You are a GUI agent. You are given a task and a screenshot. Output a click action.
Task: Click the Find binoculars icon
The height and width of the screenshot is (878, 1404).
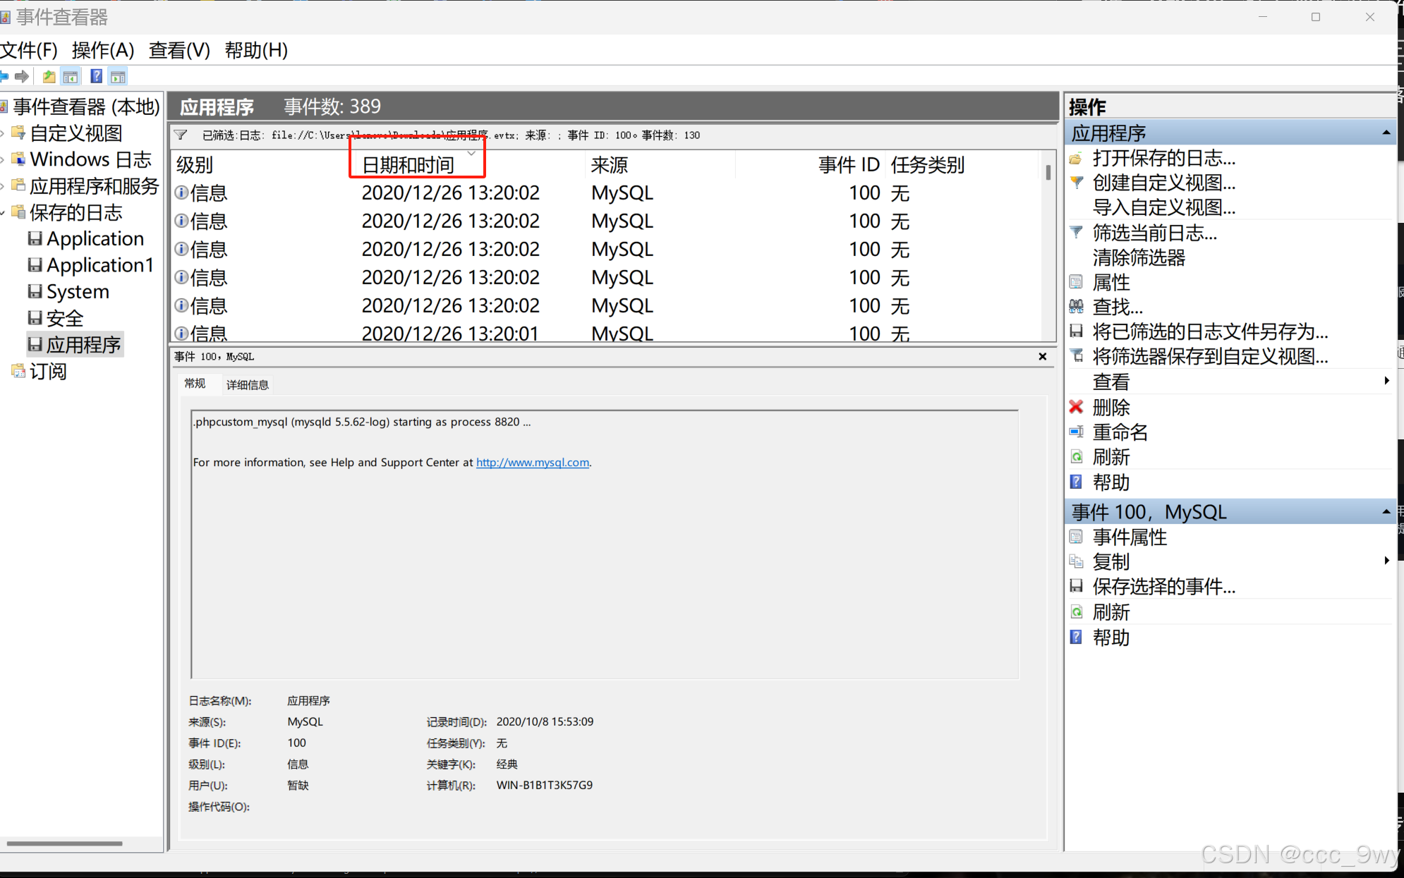[1076, 306]
